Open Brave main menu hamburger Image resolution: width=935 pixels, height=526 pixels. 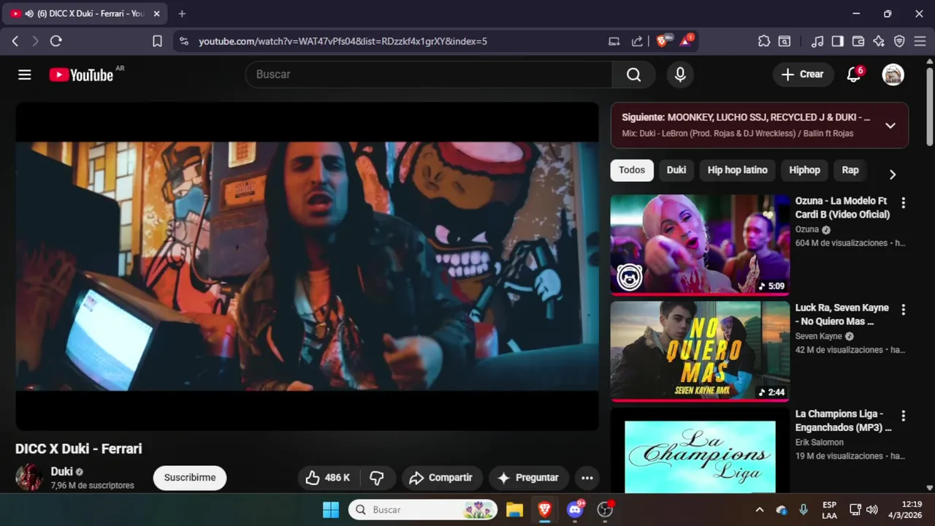coord(920,42)
